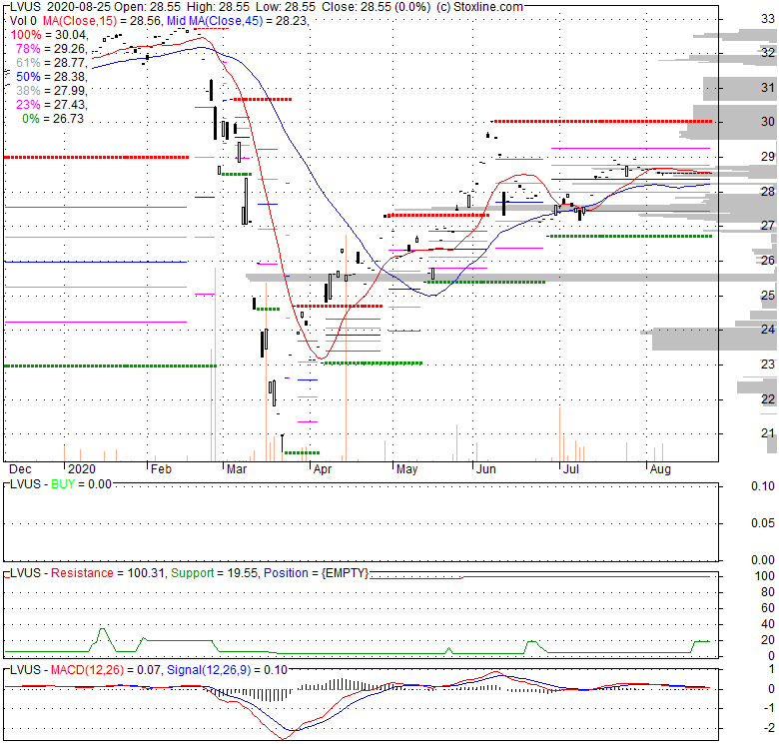This screenshot has height=744, width=779.
Task: Click the 0.05 label on BUY axis
Action: click(x=763, y=523)
